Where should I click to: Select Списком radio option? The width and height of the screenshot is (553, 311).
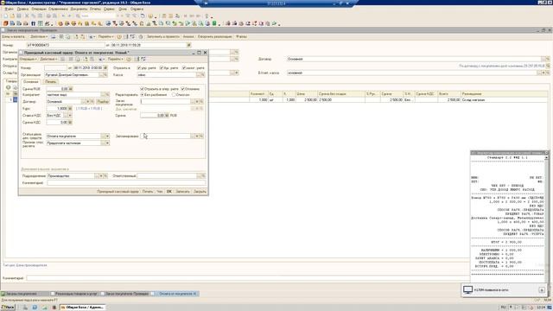[174, 95]
